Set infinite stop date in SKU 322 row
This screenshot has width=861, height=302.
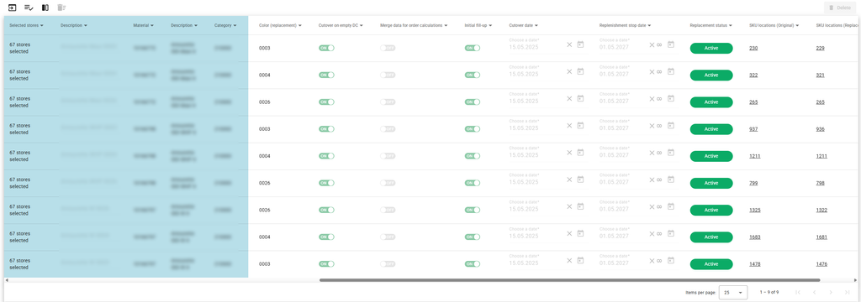pos(659,72)
